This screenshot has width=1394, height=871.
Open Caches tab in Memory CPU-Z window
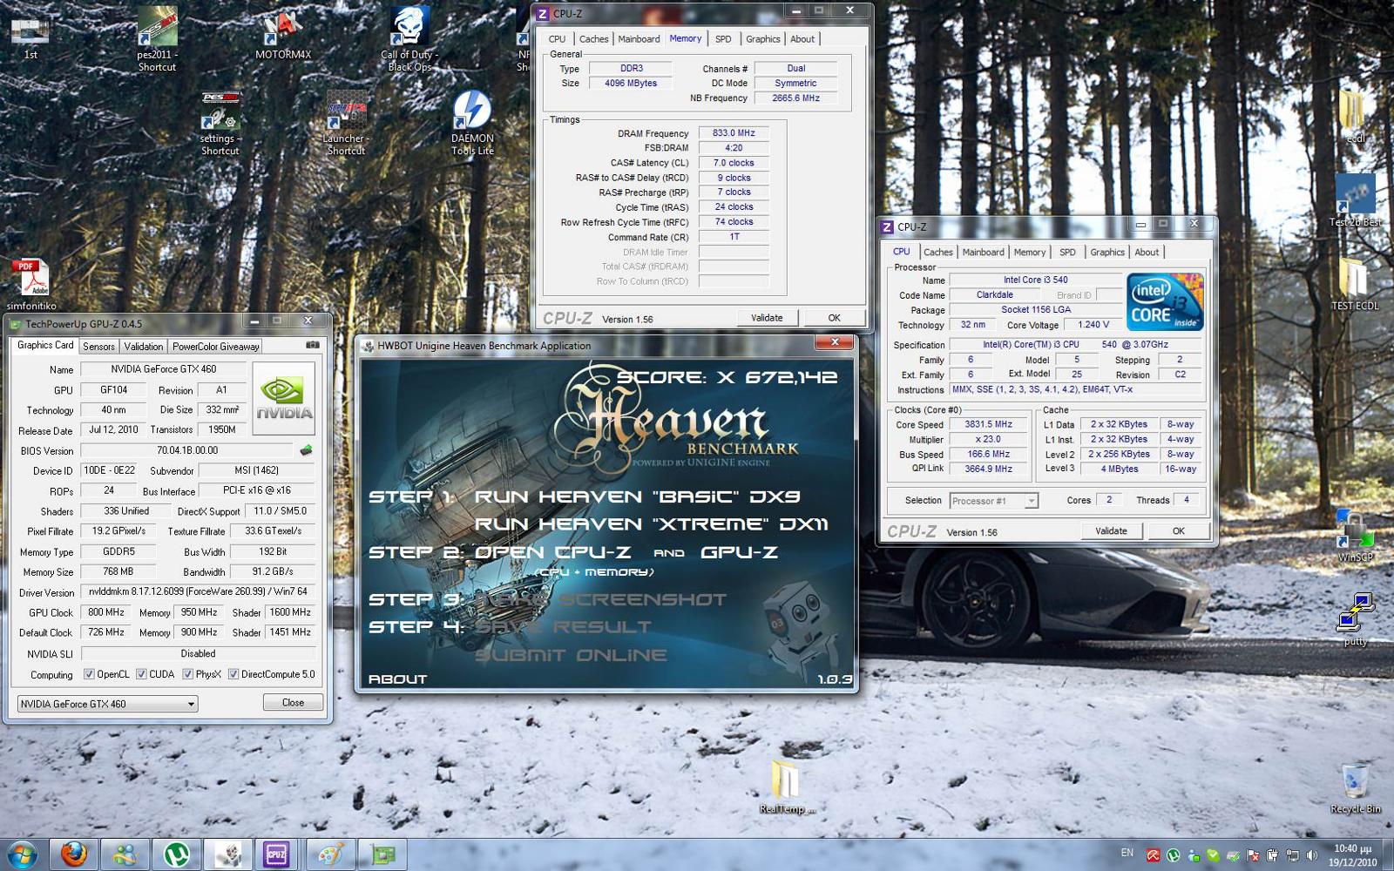point(593,39)
